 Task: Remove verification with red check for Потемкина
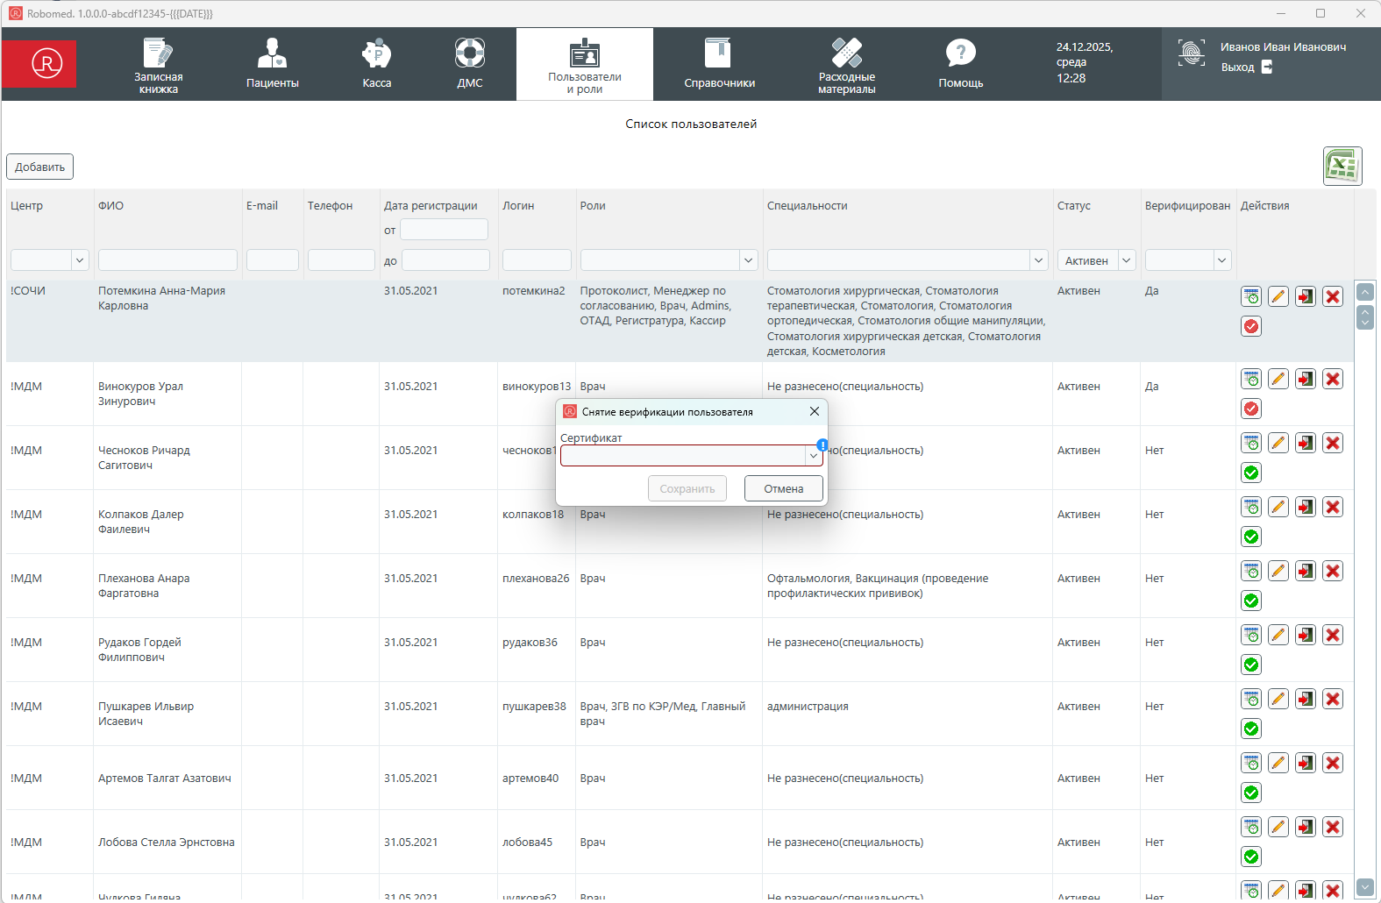1251,326
